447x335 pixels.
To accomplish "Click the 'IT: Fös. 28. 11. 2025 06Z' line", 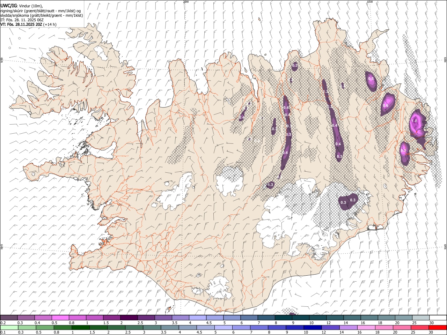I will pyautogui.click(x=22, y=20).
